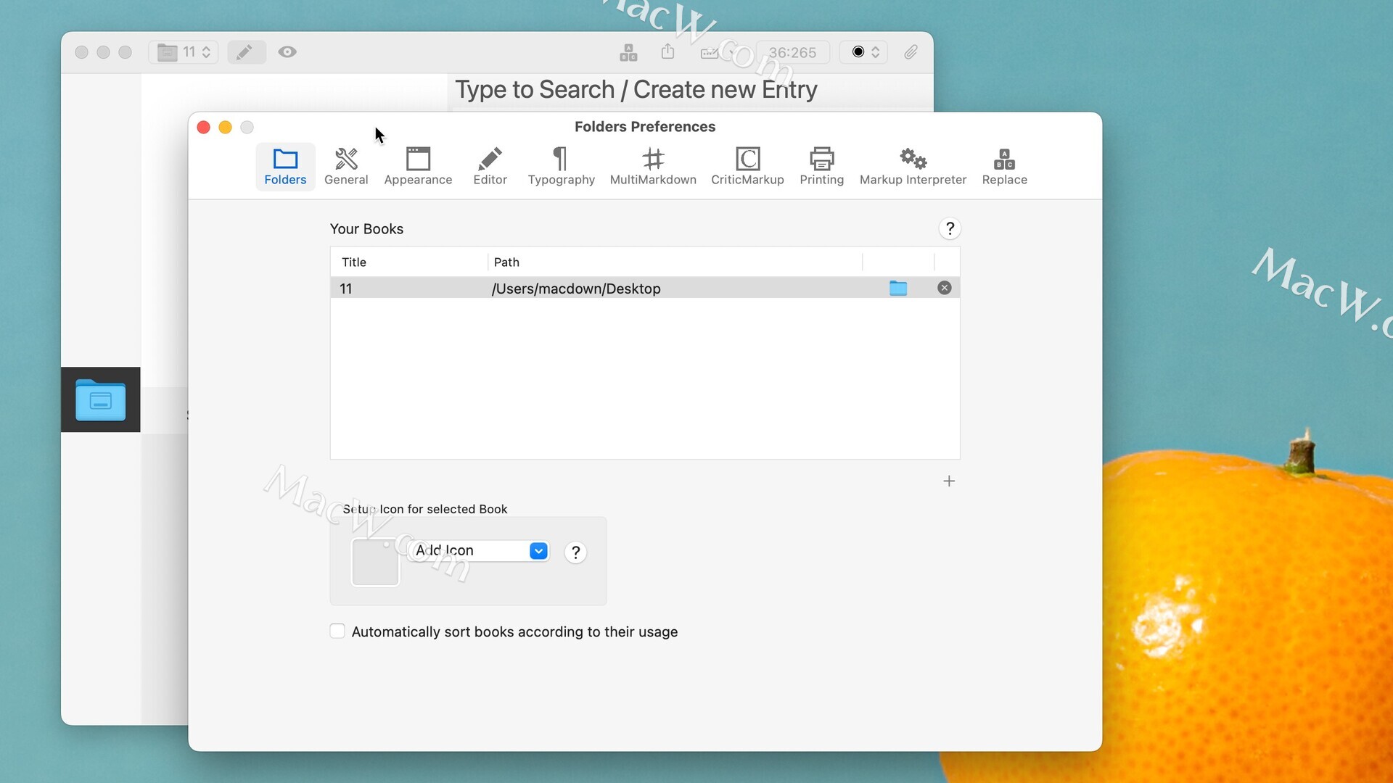Open the Printing preferences tab

[x=821, y=167]
